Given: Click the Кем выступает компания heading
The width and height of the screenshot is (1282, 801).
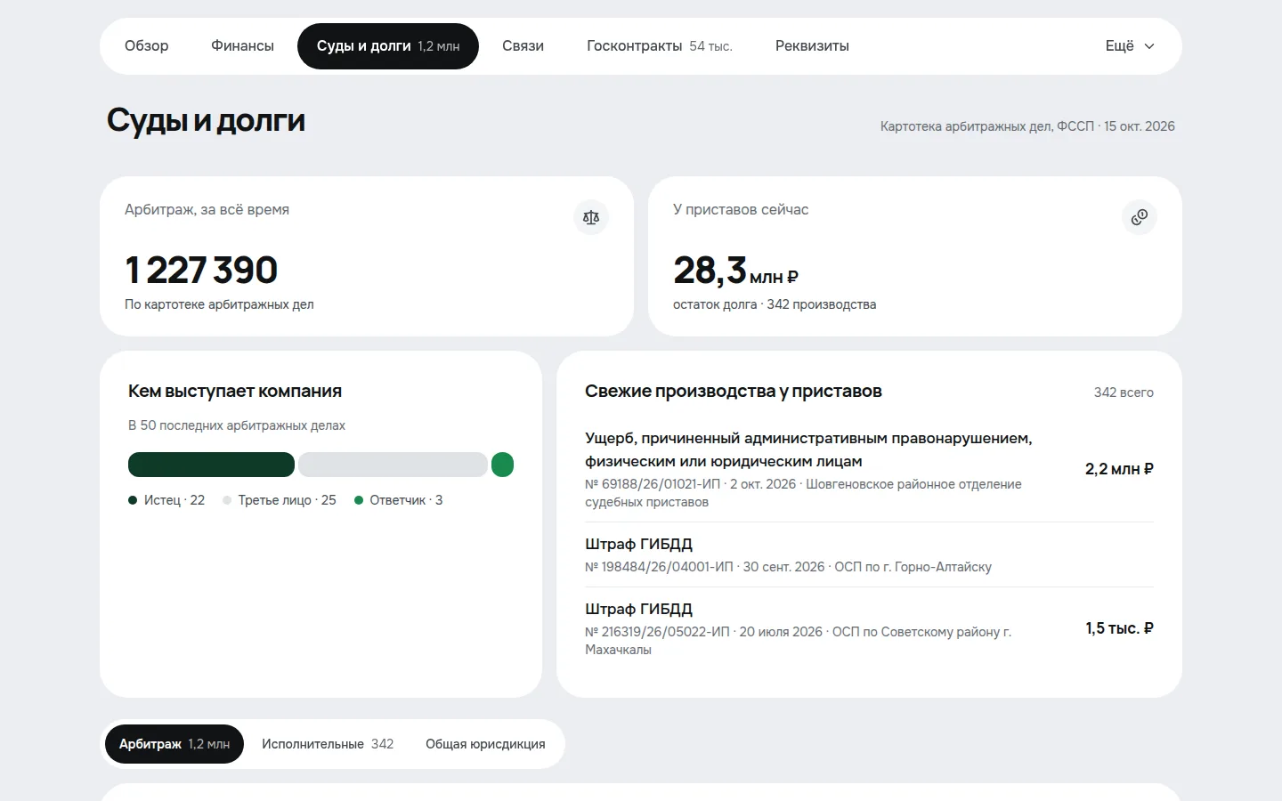Looking at the screenshot, I should [x=235, y=391].
